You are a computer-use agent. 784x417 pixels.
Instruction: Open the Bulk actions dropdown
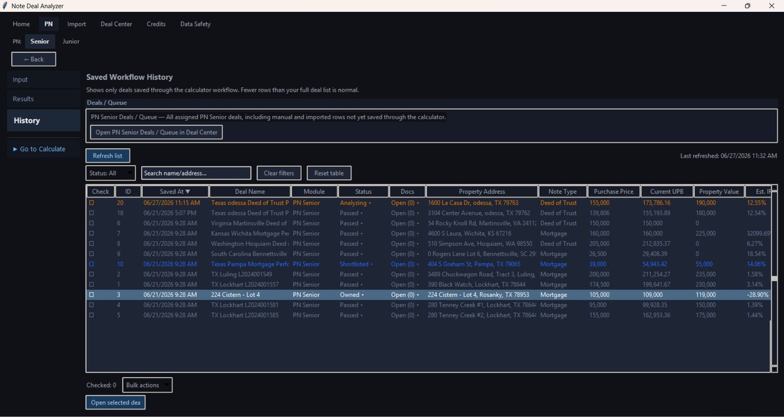pyautogui.click(x=147, y=385)
